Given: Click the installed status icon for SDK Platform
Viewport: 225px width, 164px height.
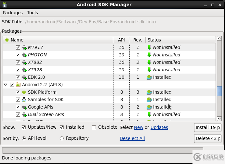Looking at the screenshot, I should [149, 92].
